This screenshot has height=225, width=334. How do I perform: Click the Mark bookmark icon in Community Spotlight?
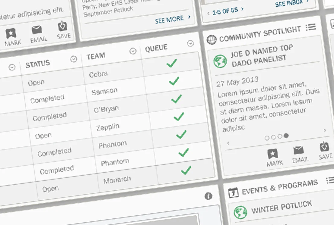pyautogui.click(x=273, y=154)
